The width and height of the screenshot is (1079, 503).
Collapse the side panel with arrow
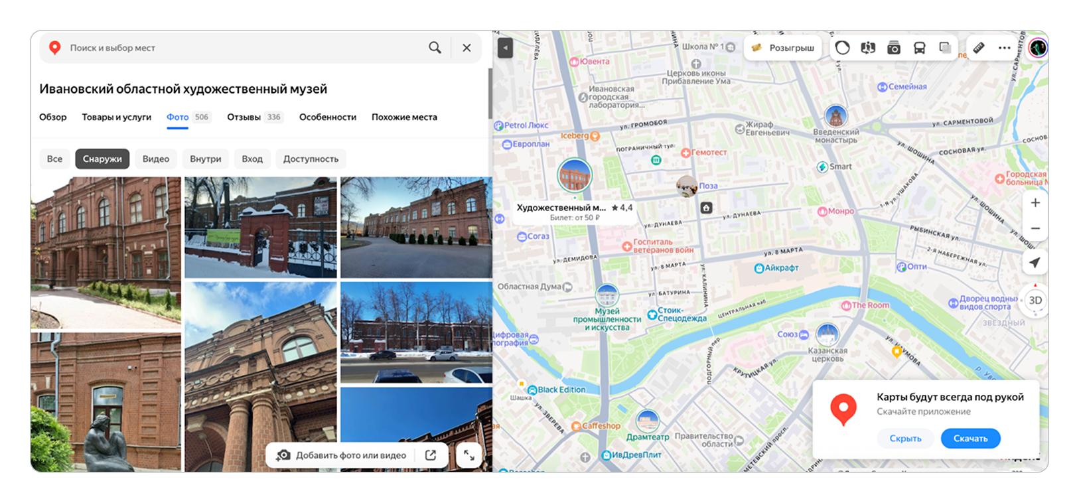point(505,48)
